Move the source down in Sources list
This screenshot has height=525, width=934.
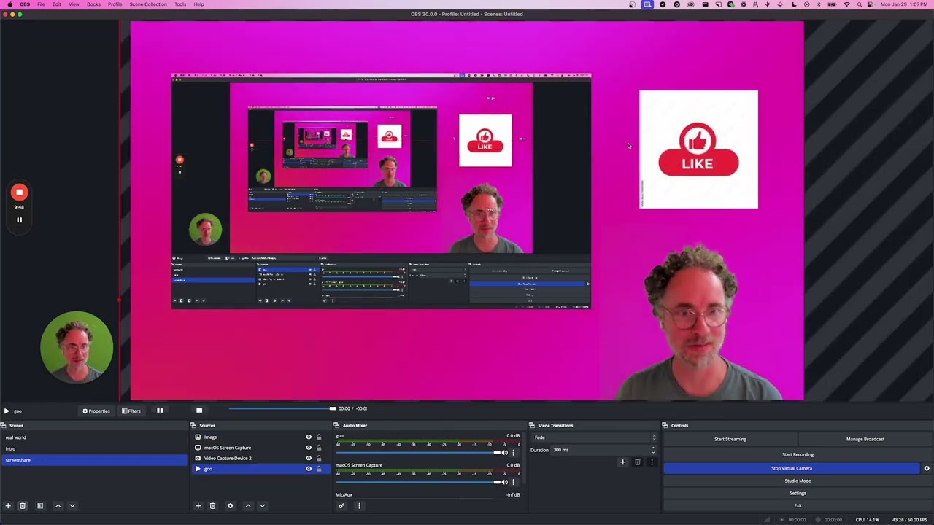point(262,506)
